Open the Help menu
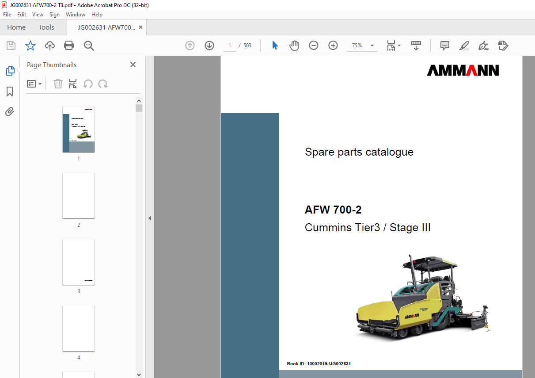Viewport: 535px width, 378px height. point(97,15)
